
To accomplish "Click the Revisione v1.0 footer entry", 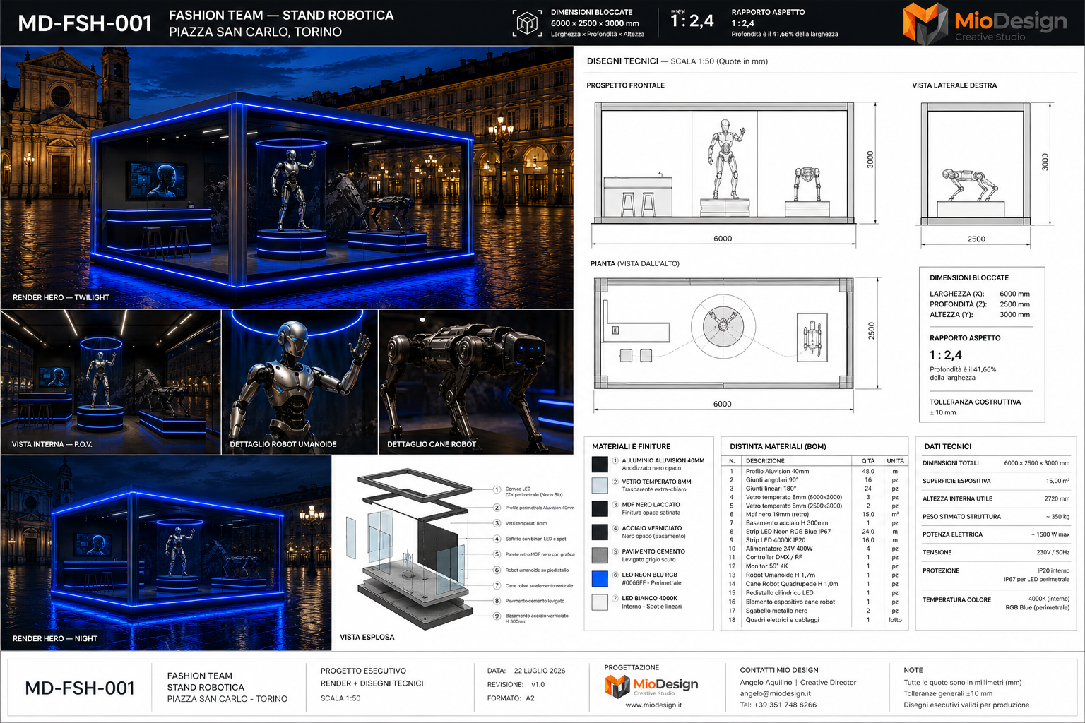I will click(516, 684).
